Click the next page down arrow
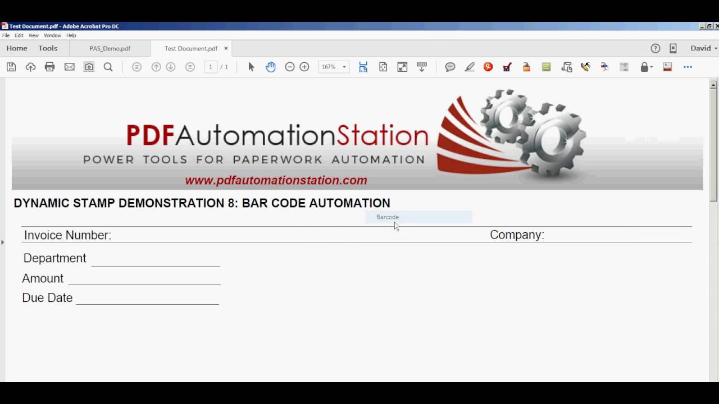This screenshot has width=719, height=404. 171,67
